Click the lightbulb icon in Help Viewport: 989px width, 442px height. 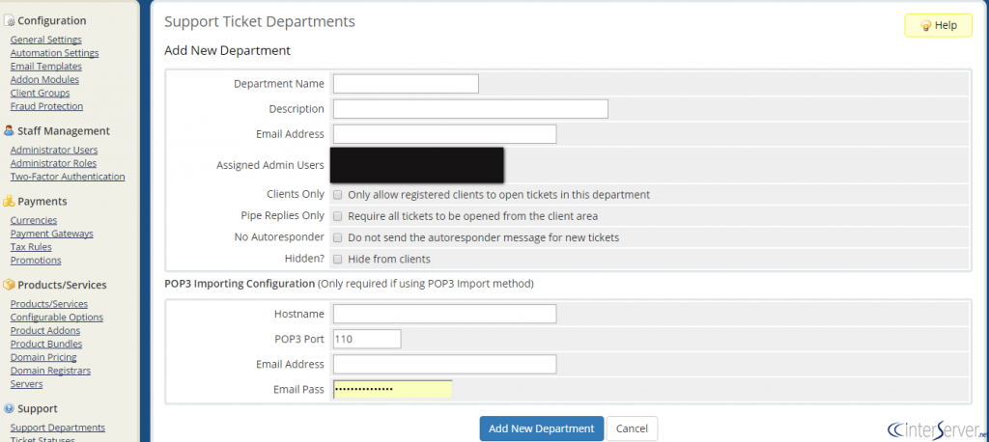(x=926, y=26)
